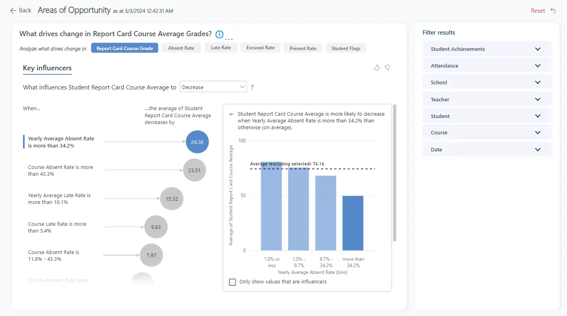567x316 pixels.
Task: Click the info icon beside the question title
Action: 219,34
